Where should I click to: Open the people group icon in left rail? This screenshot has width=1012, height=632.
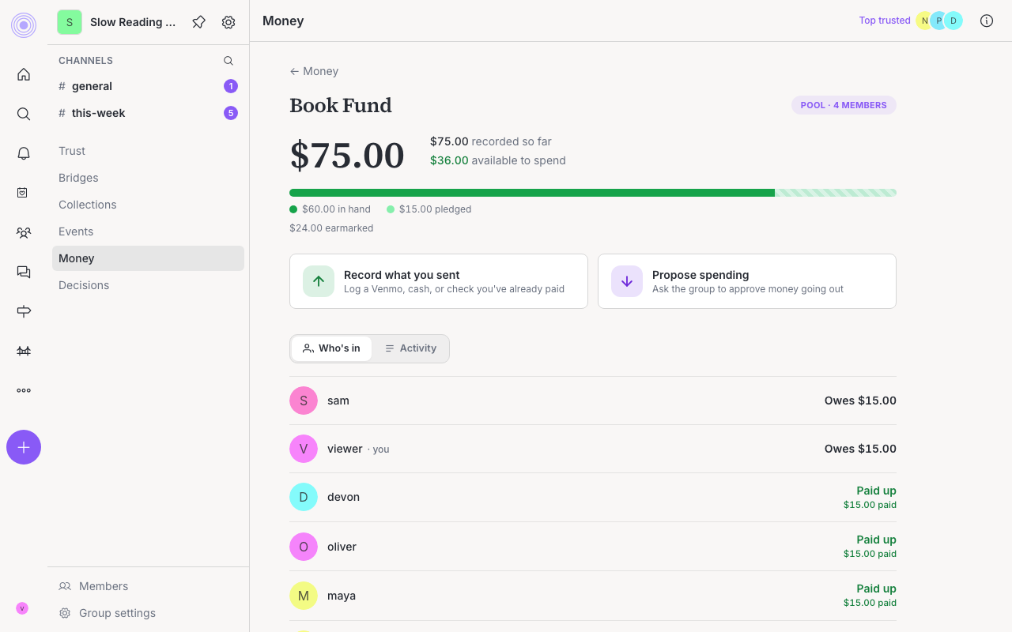[x=24, y=232]
